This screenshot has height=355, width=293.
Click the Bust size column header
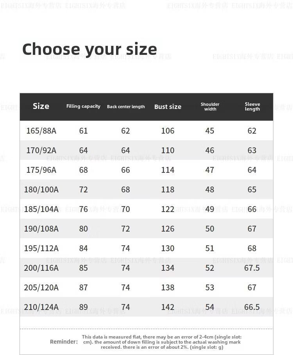[168, 107]
